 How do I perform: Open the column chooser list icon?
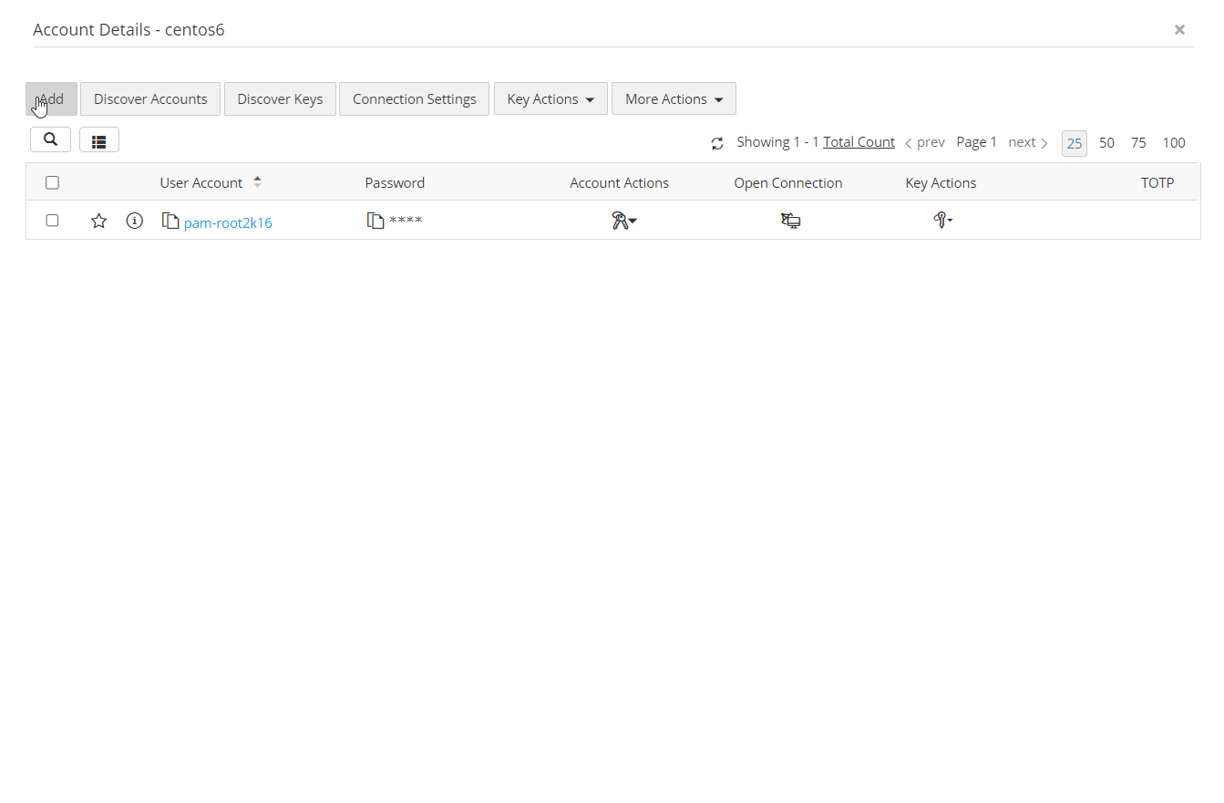(x=99, y=139)
